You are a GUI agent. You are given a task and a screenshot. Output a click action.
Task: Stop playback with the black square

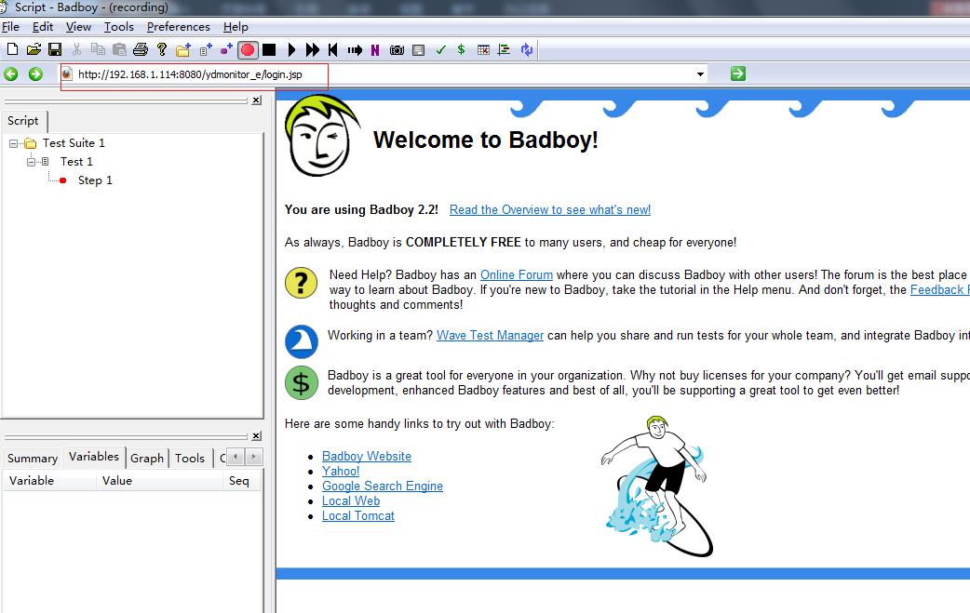(269, 49)
